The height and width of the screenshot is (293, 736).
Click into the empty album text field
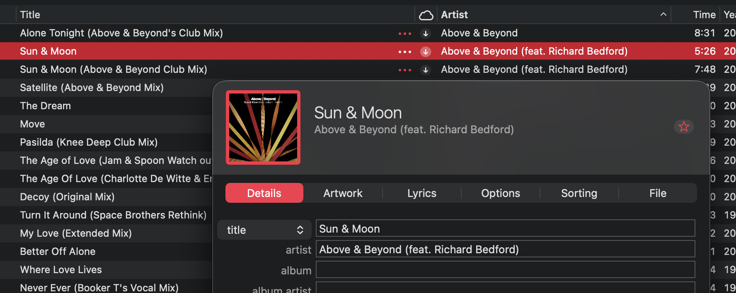pos(505,270)
